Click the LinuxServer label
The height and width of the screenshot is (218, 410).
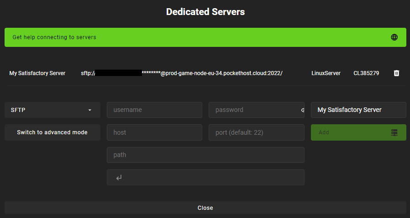pos(326,73)
